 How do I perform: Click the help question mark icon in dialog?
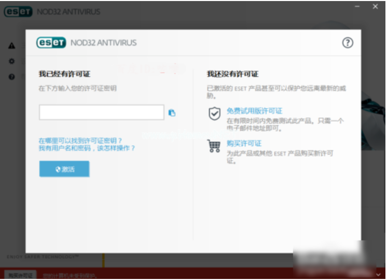(348, 43)
